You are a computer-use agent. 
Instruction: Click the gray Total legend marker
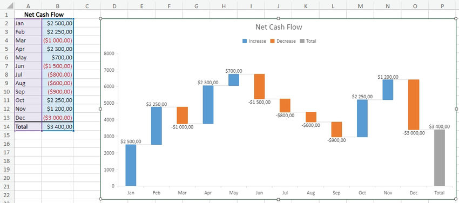tap(302, 41)
